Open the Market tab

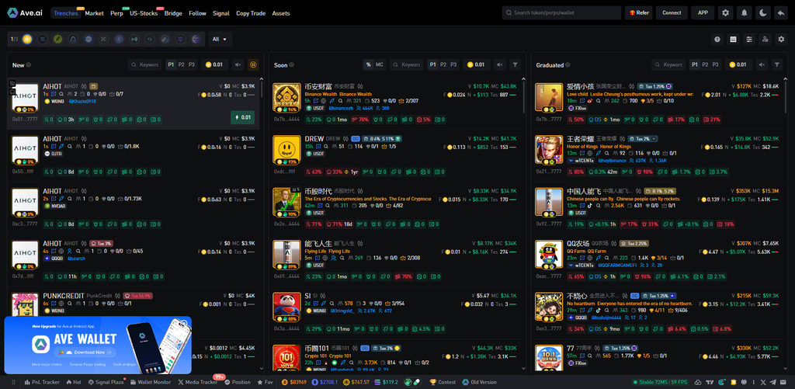[94, 13]
